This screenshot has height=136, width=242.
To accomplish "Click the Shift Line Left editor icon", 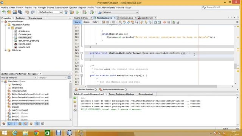I will [155, 22].
